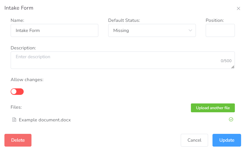
Task: Click the red Delete button
Action: click(x=18, y=140)
